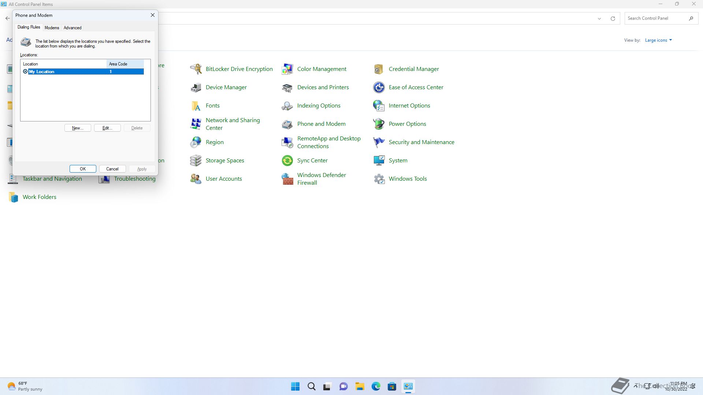
Task: Open Fonts folder icon
Action: [196, 105]
